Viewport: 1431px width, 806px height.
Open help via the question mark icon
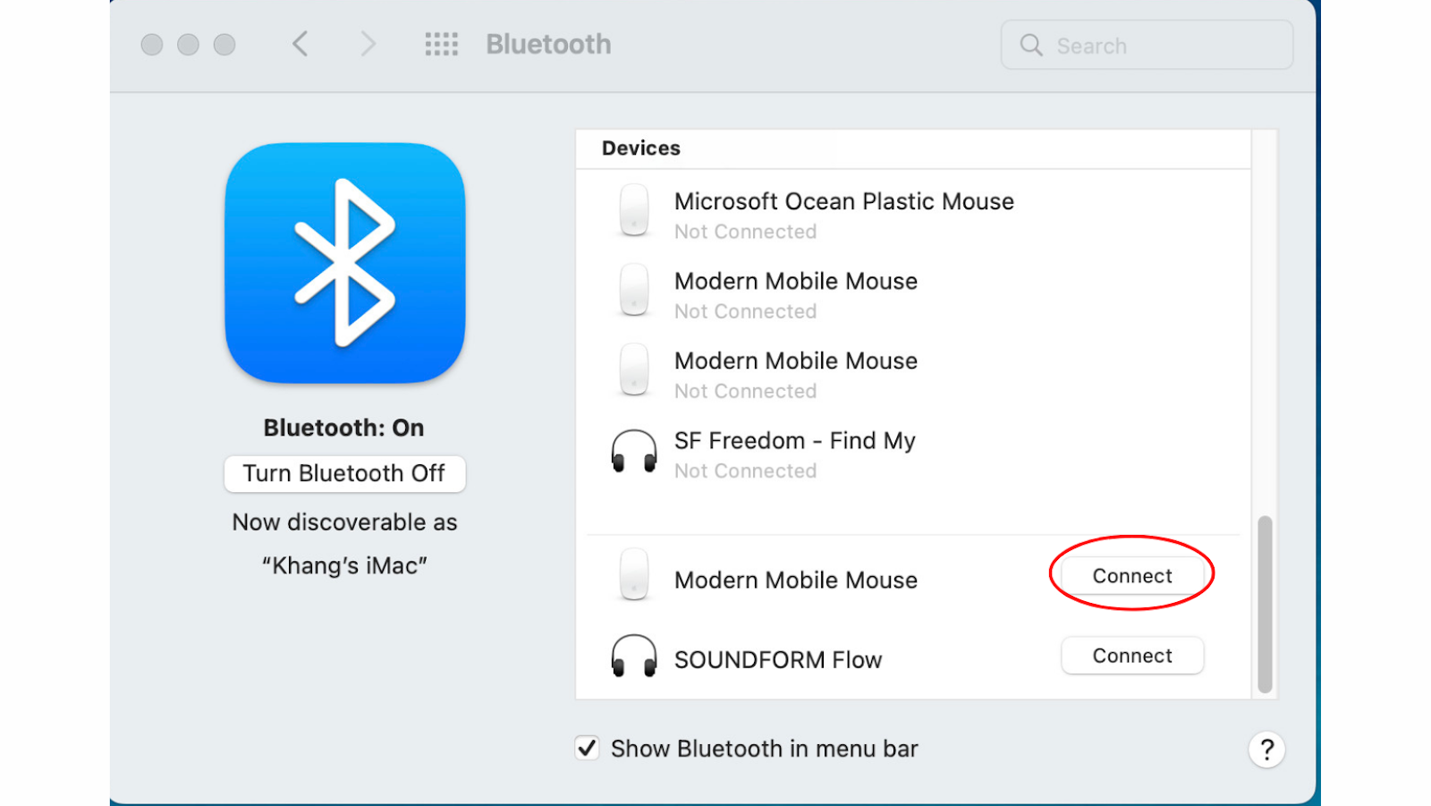[x=1267, y=750]
